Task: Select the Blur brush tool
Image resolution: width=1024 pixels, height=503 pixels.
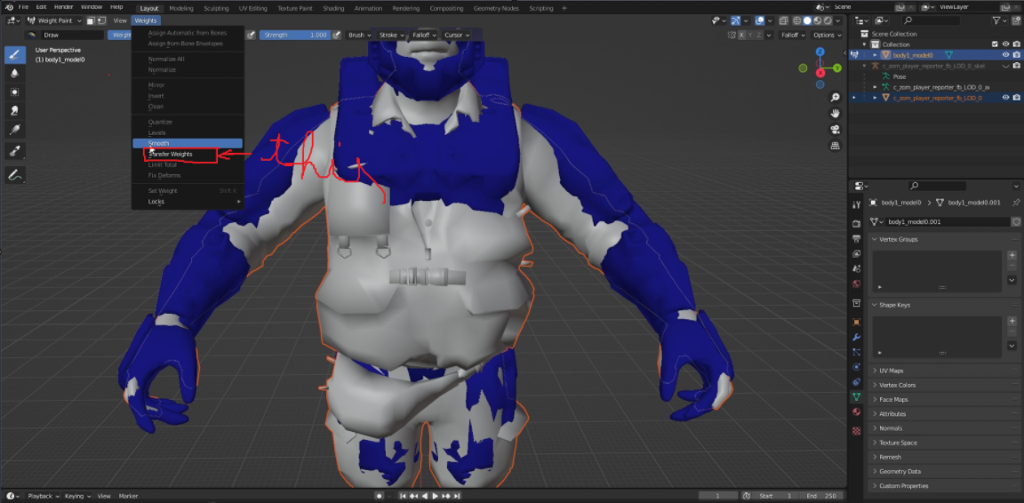Action: [15, 73]
